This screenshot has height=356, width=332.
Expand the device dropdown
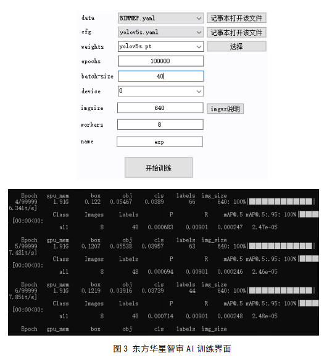160,91
